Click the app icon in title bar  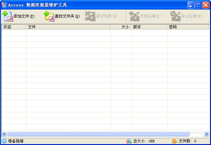pyautogui.click(x=4, y=5)
